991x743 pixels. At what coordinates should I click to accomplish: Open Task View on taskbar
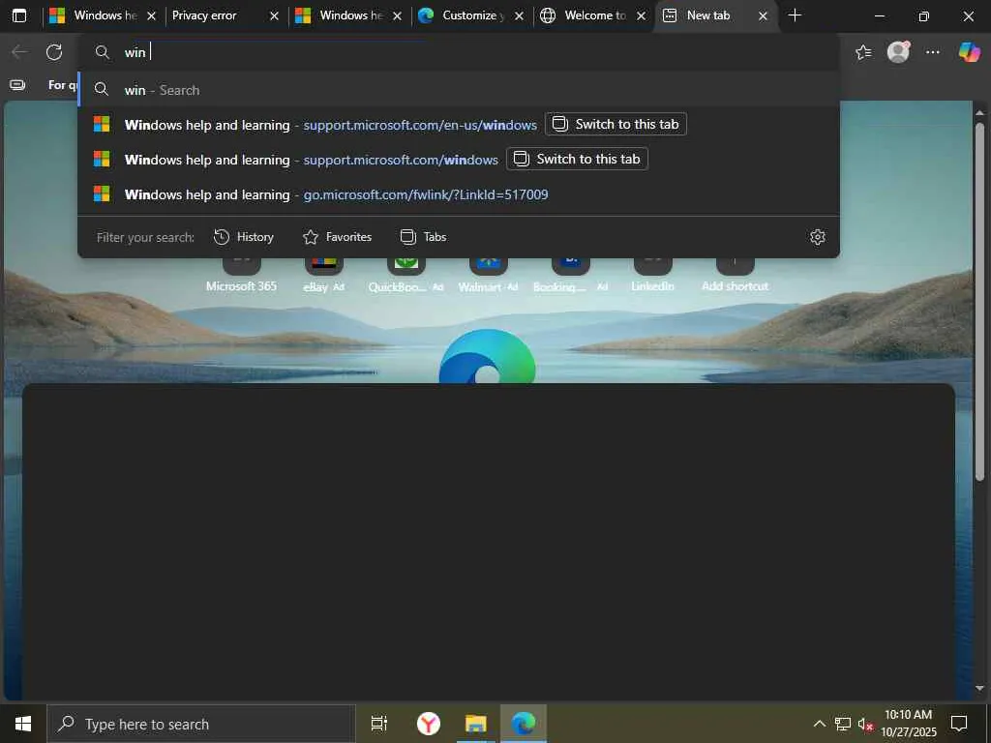378,724
